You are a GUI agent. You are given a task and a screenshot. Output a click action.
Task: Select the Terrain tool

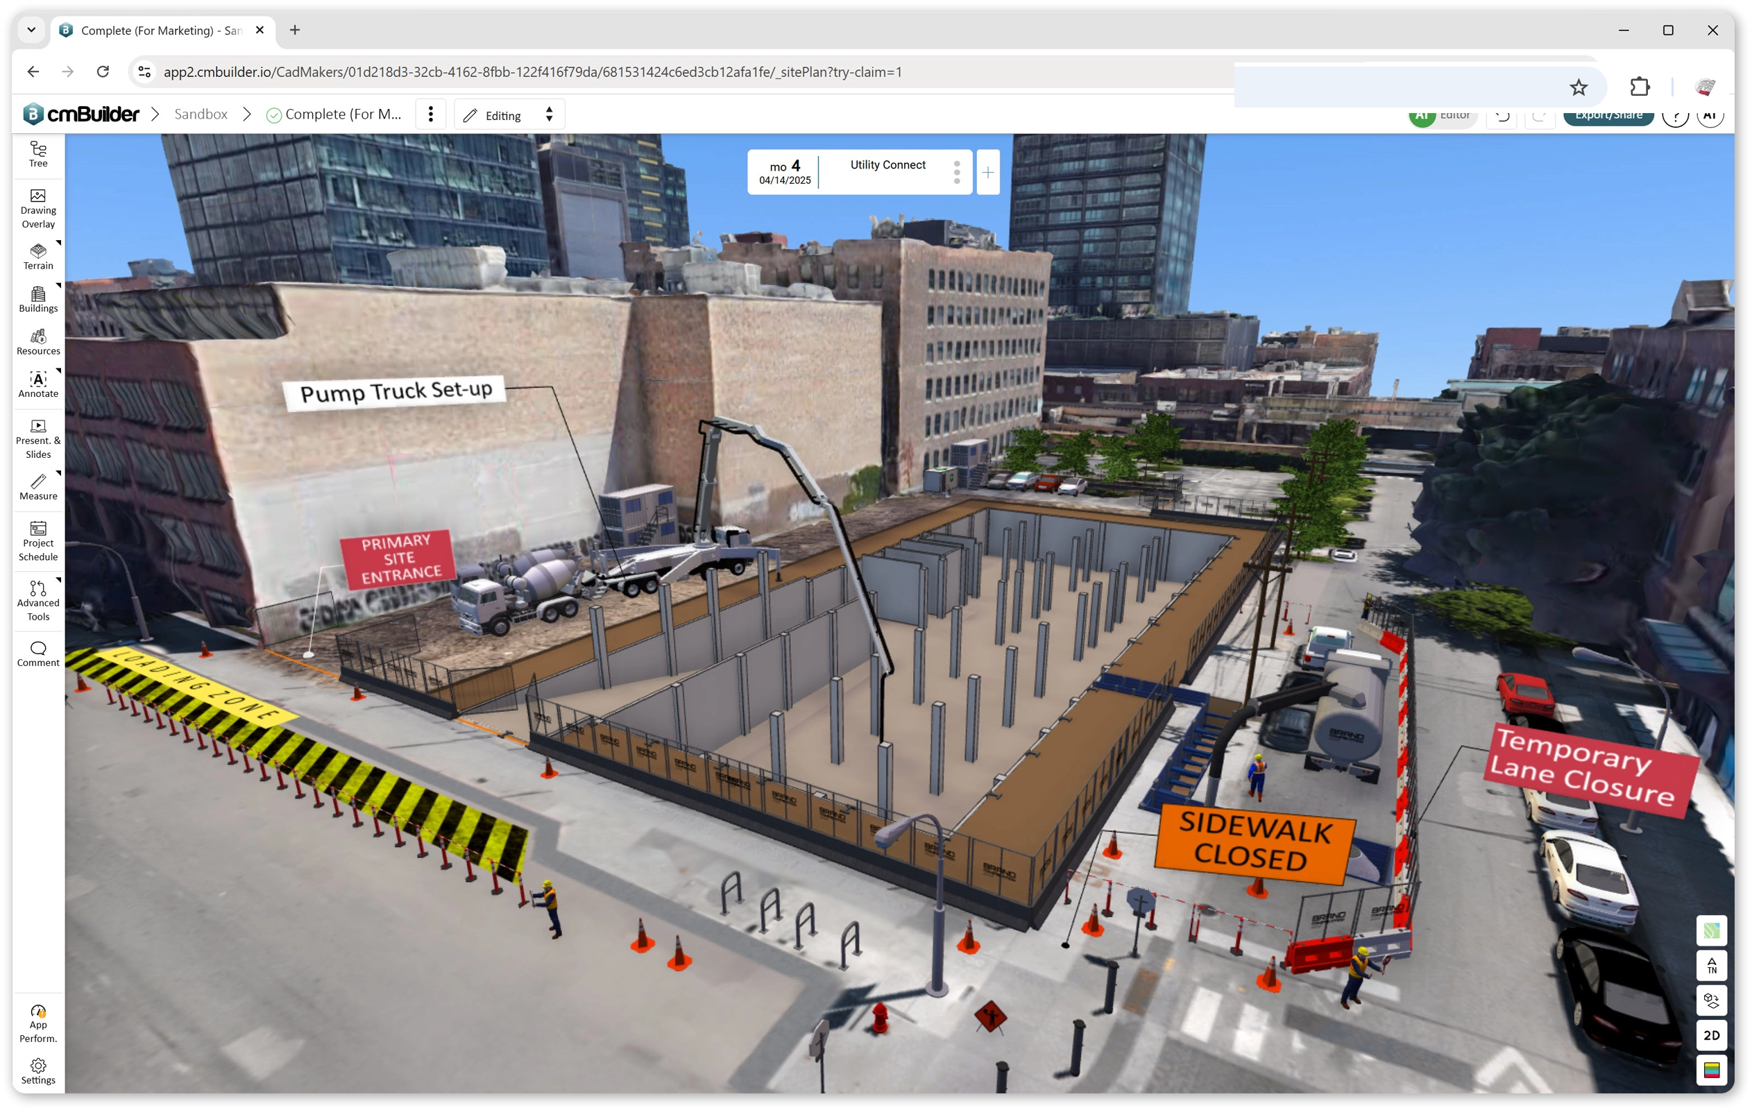point(38,256)
